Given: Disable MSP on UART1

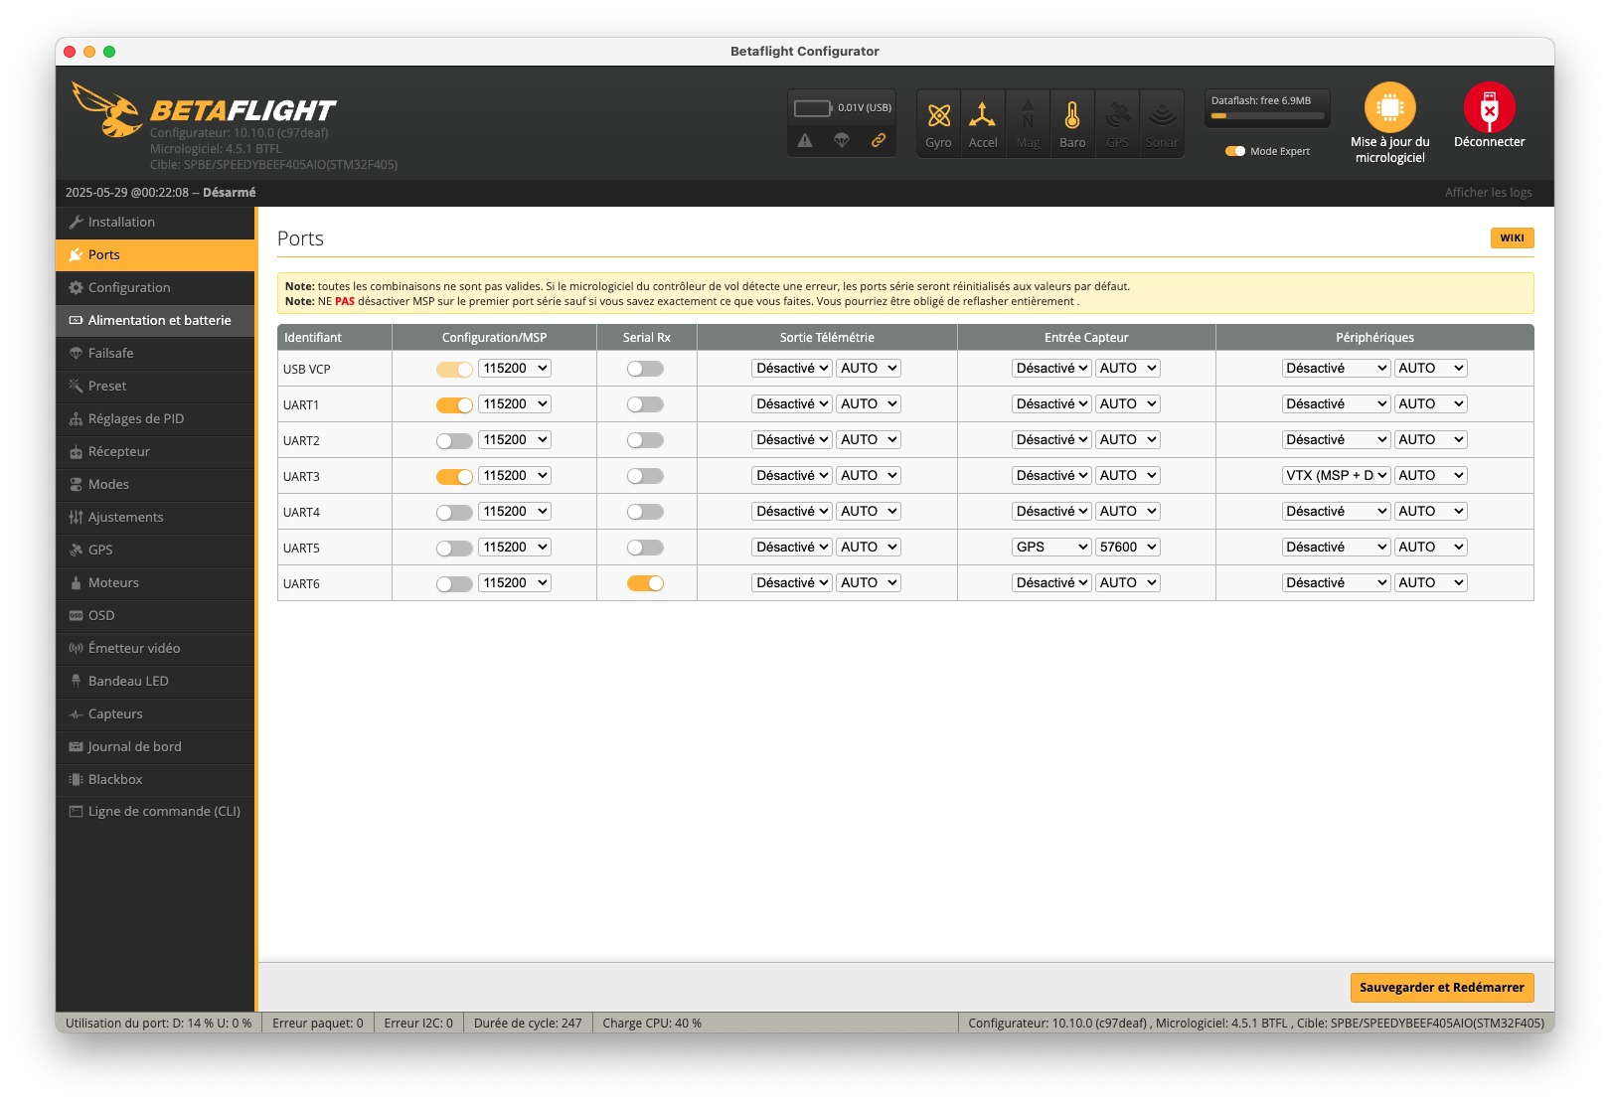Looking at the screenshot, I should click(454, 404).
